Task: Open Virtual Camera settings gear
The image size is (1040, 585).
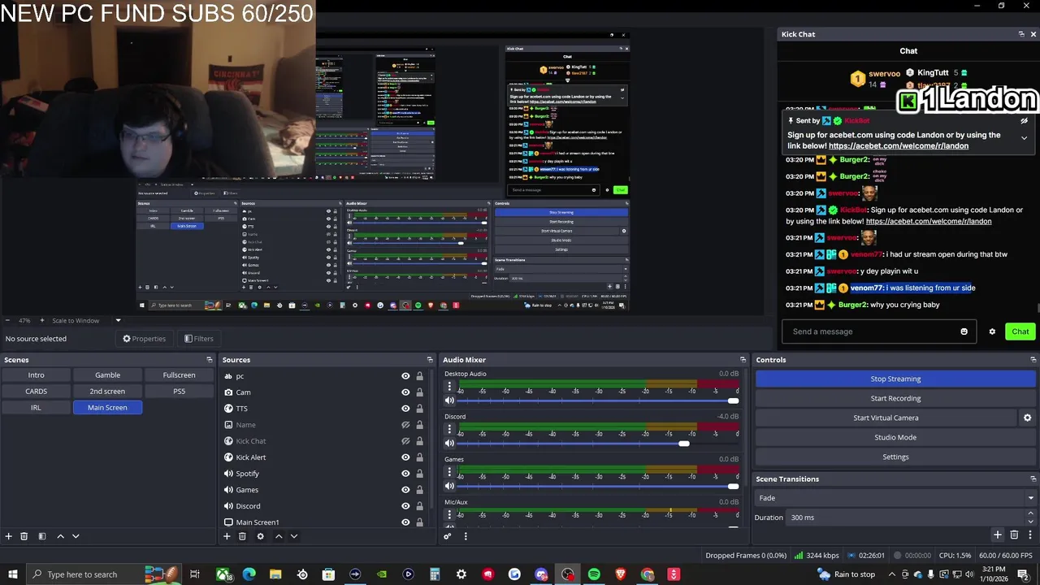Action: coord(1027,418)
